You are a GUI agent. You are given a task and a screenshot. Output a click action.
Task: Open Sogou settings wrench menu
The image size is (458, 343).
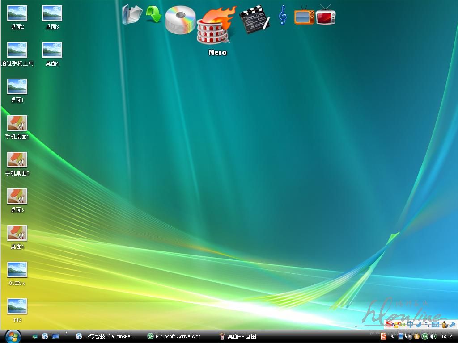tap(452, 324)
